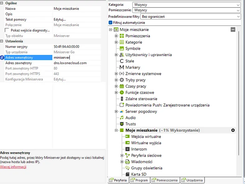Click the Użytkownicy i uprawnienia users icon
Image resolution: width=245 pixels, height=184 pixels.
click(x=122, y=55)
